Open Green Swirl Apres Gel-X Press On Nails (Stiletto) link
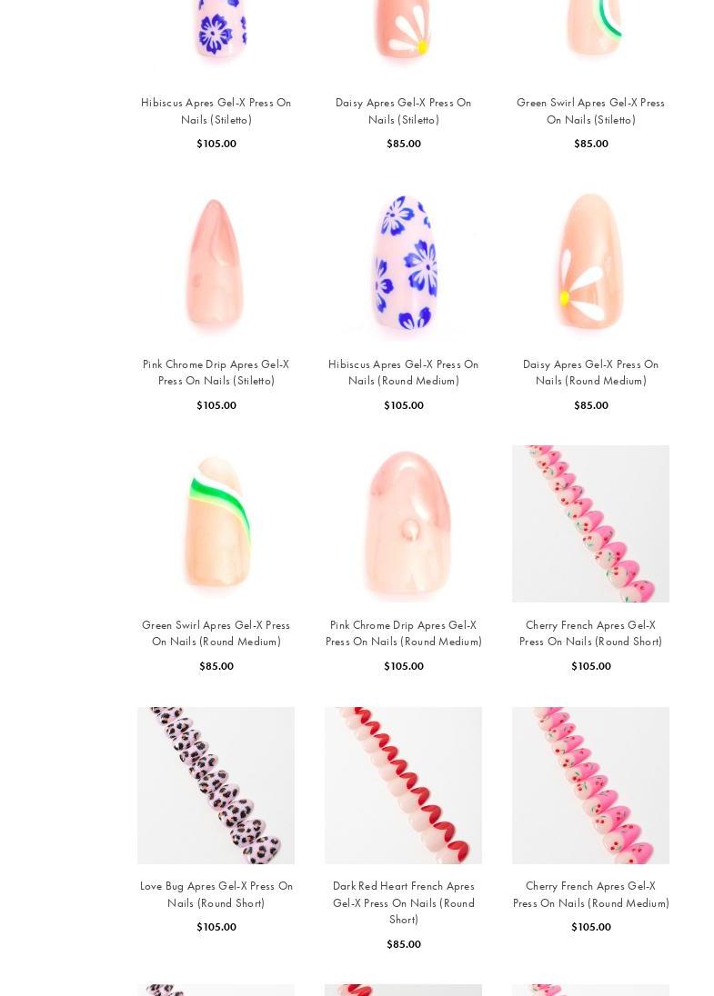 pos(590,111)
